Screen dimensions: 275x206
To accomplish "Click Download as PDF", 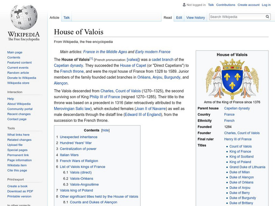I will point(20,191).
